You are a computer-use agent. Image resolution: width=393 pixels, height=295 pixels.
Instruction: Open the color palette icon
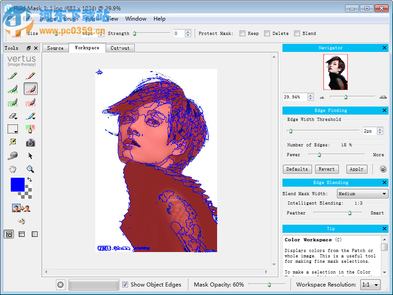tap(21, 221)
